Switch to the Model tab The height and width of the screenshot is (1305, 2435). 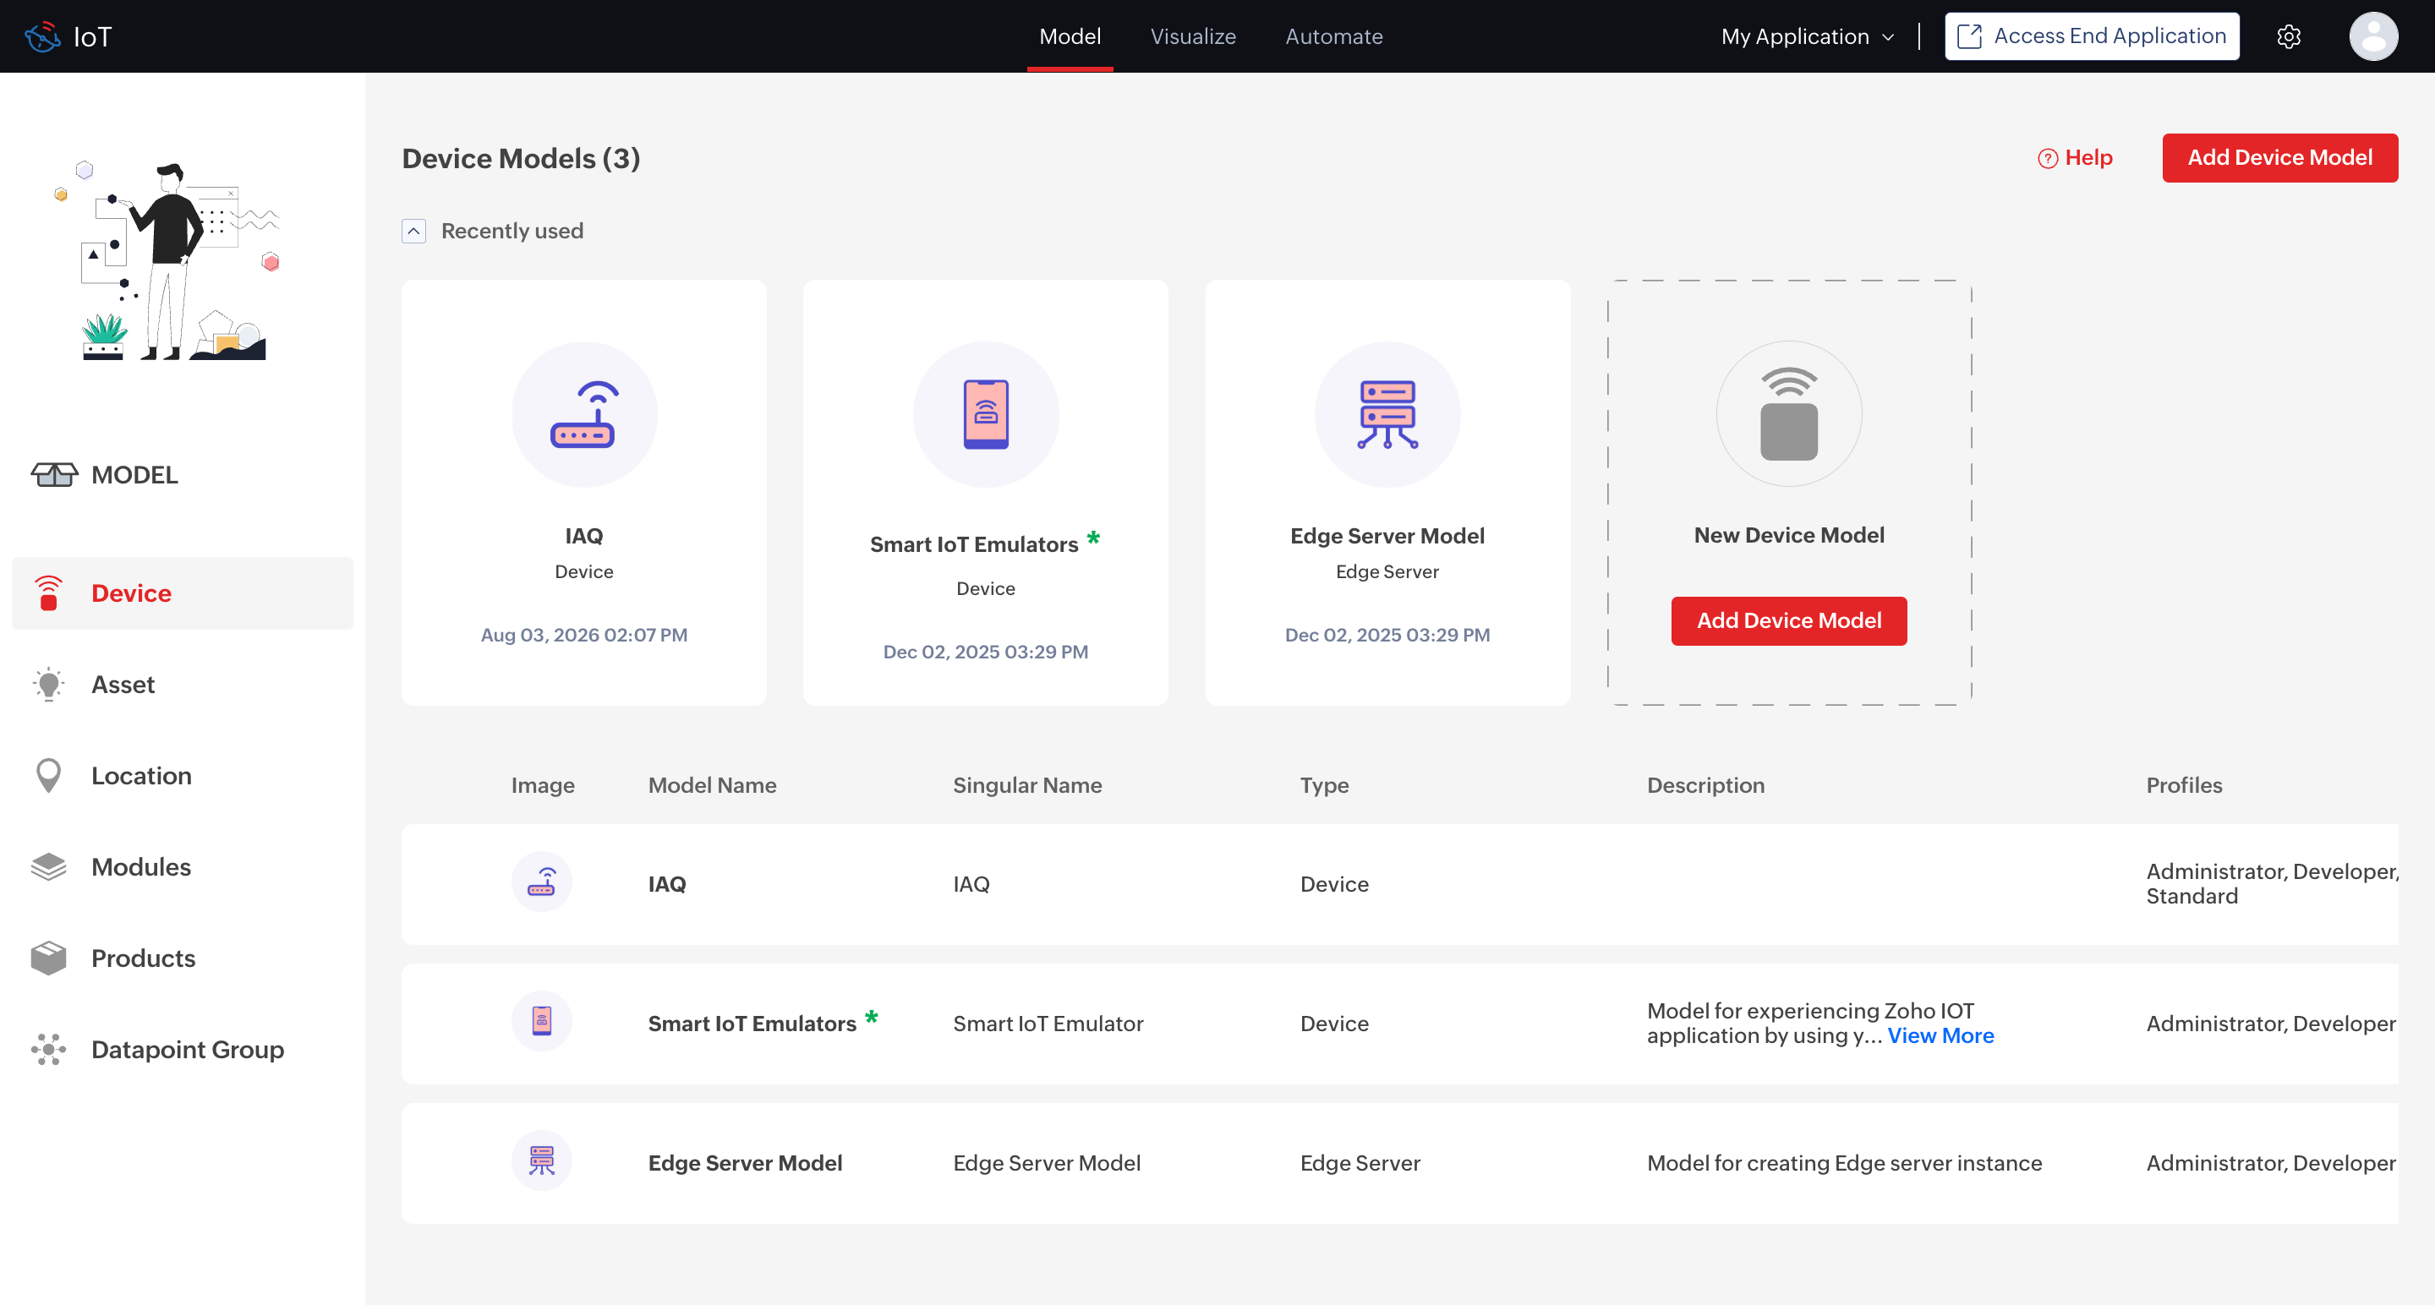click(x=1070, y=37)
